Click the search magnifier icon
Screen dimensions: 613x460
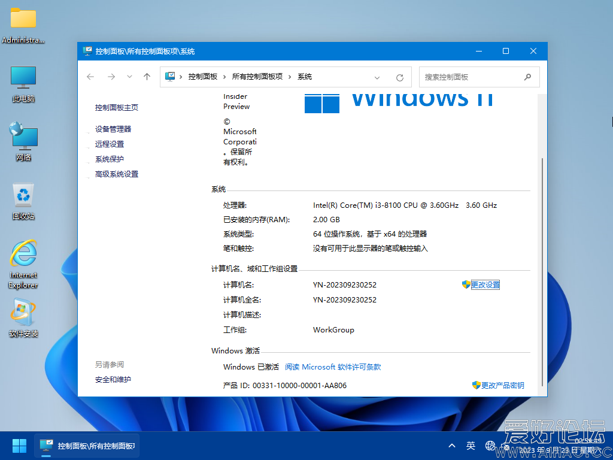coord(527,77)
